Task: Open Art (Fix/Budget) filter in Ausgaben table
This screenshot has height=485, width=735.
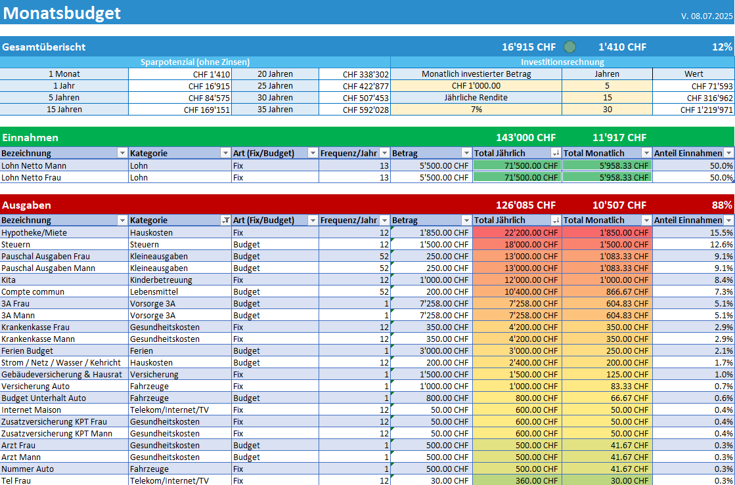Action: pos(313,221)
